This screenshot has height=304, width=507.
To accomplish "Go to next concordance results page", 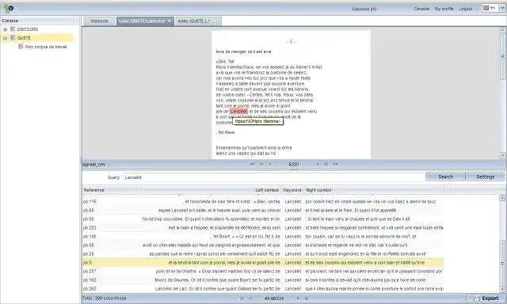I will (x=298, y=298).
